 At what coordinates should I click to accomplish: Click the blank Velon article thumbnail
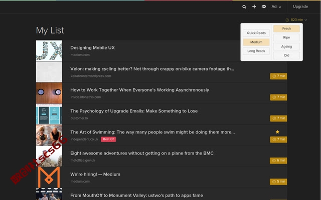[49, 72]
